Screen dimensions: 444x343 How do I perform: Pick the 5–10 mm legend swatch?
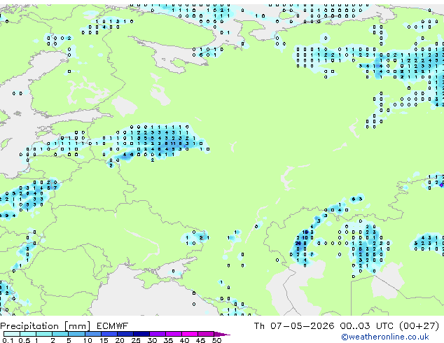coord(76,334)
